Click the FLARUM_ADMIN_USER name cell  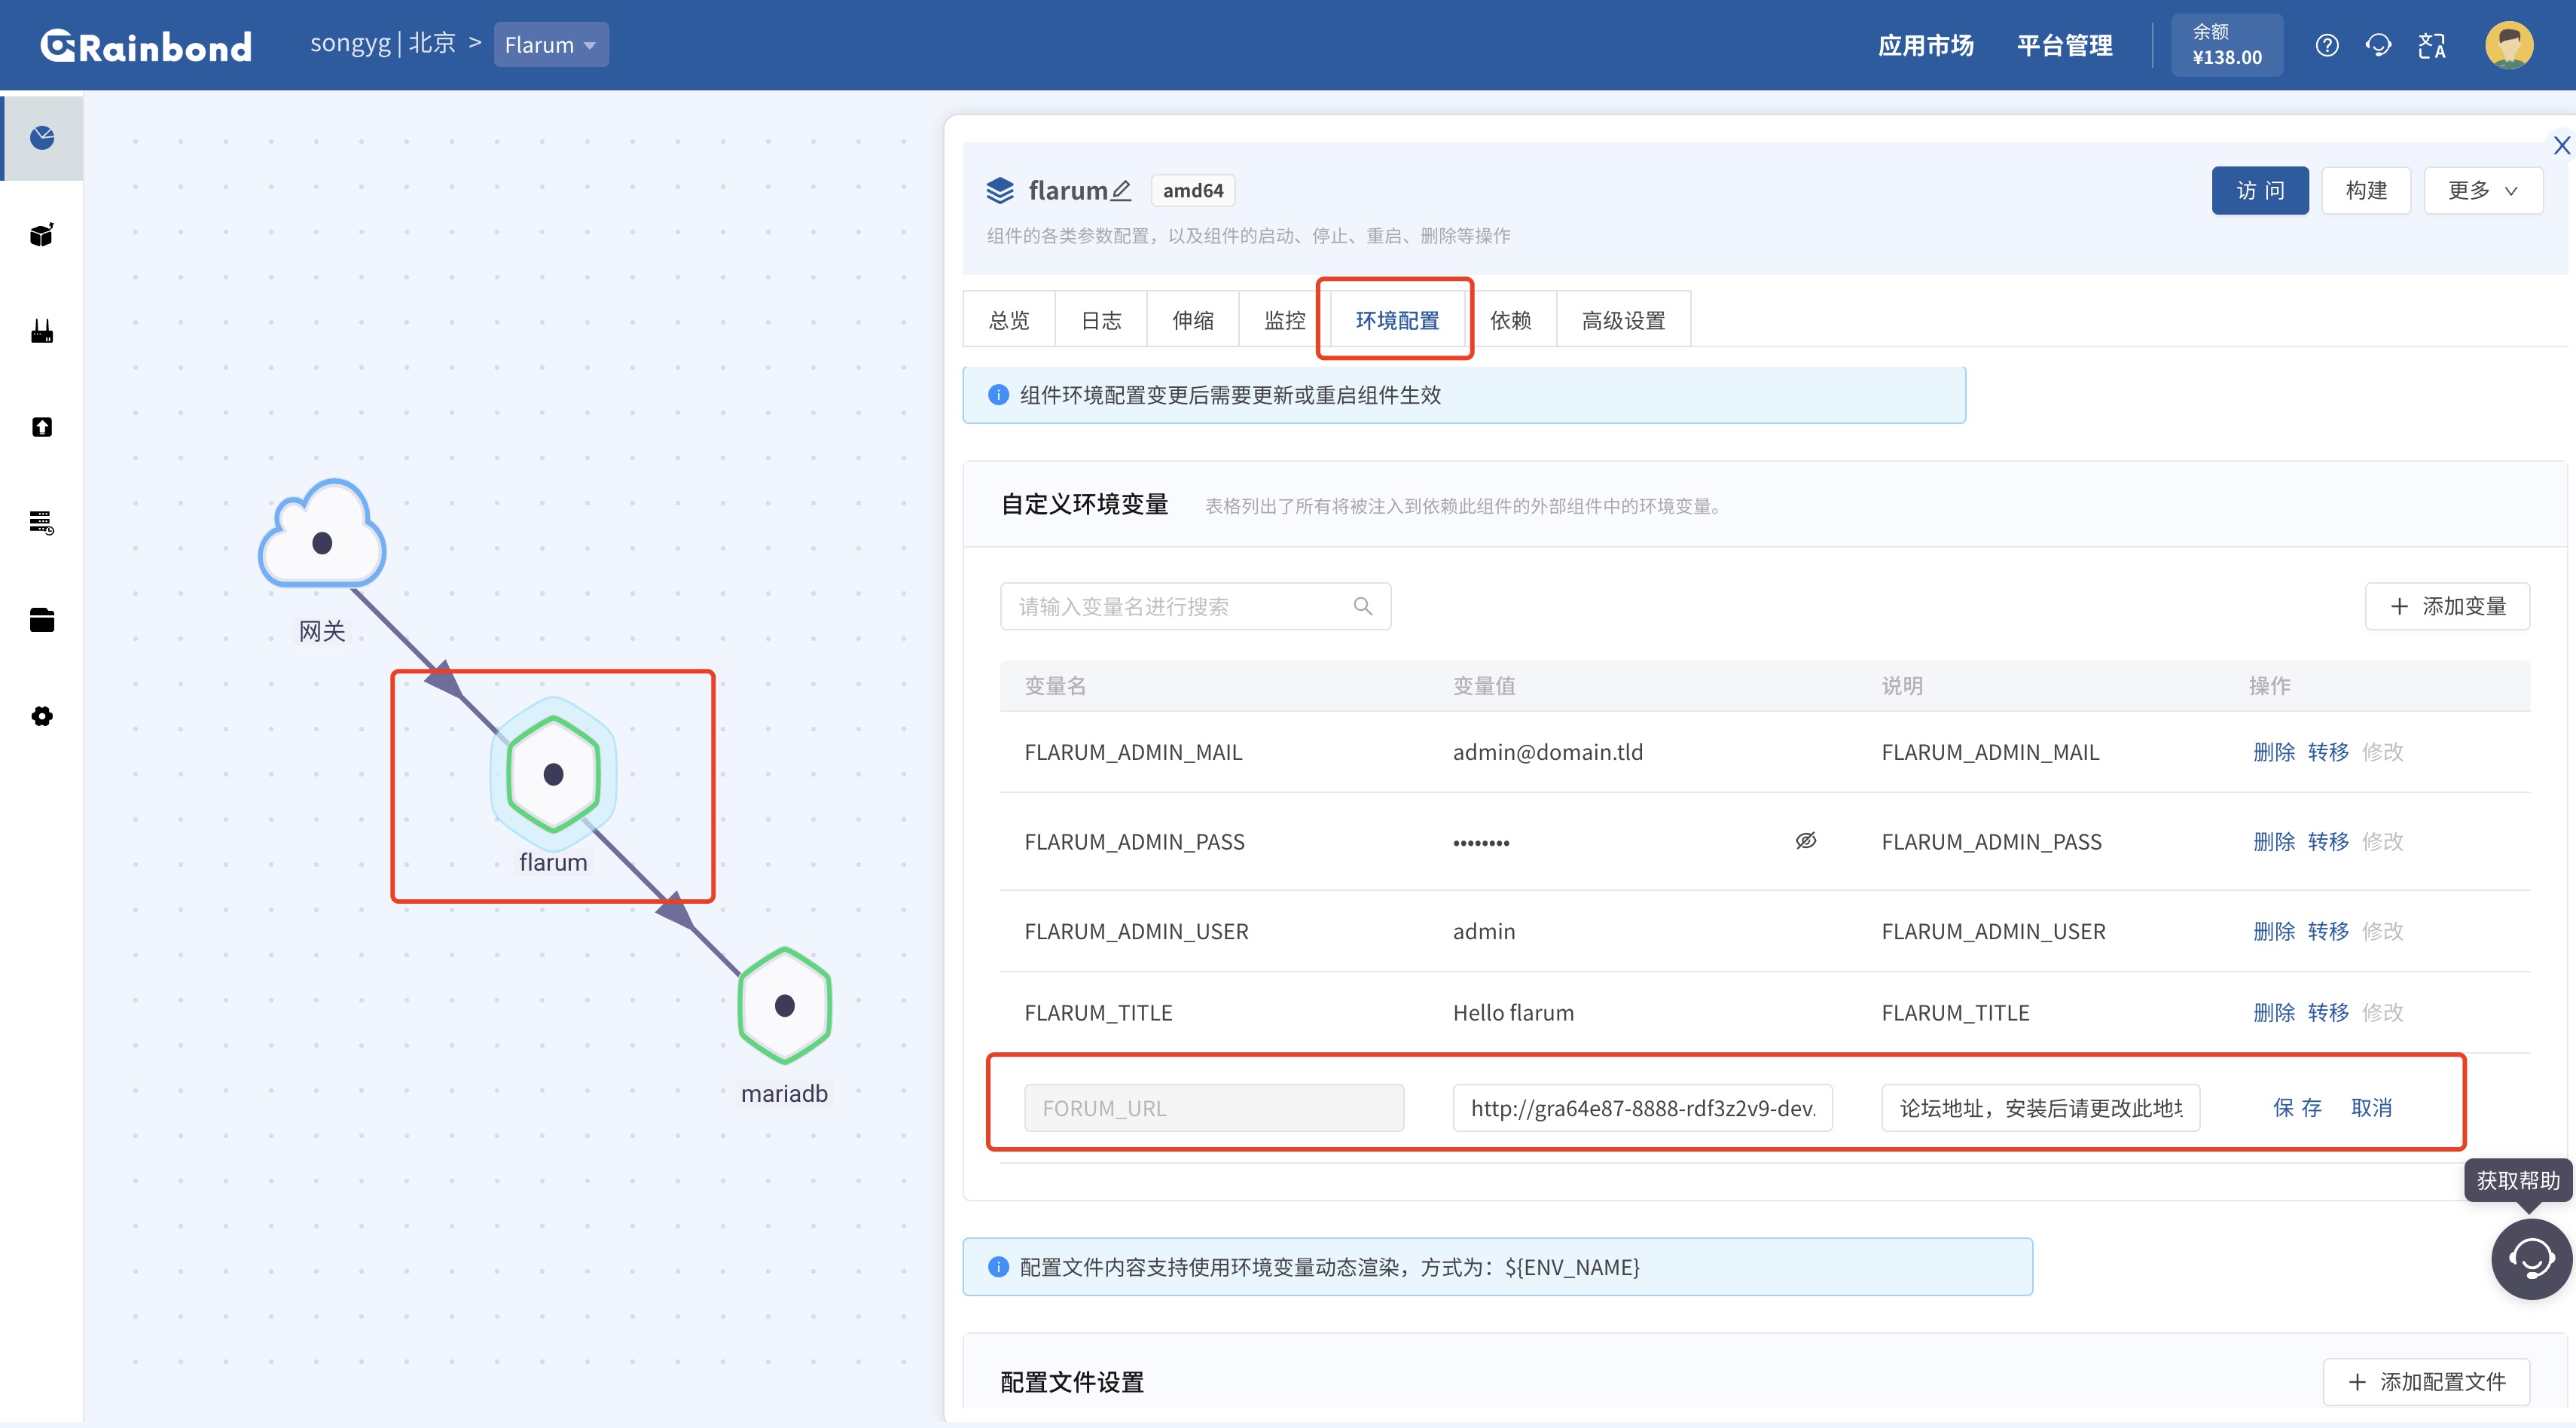(x=1136, y=931)
